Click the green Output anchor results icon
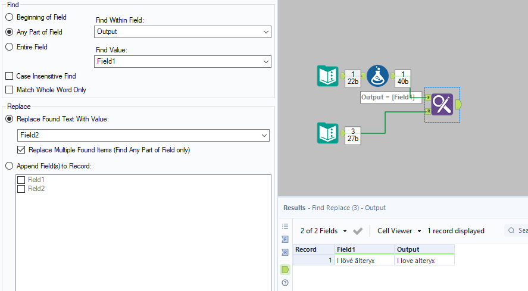Image resolution: width=528 pixels, height=291 pixels. [285, 269]
